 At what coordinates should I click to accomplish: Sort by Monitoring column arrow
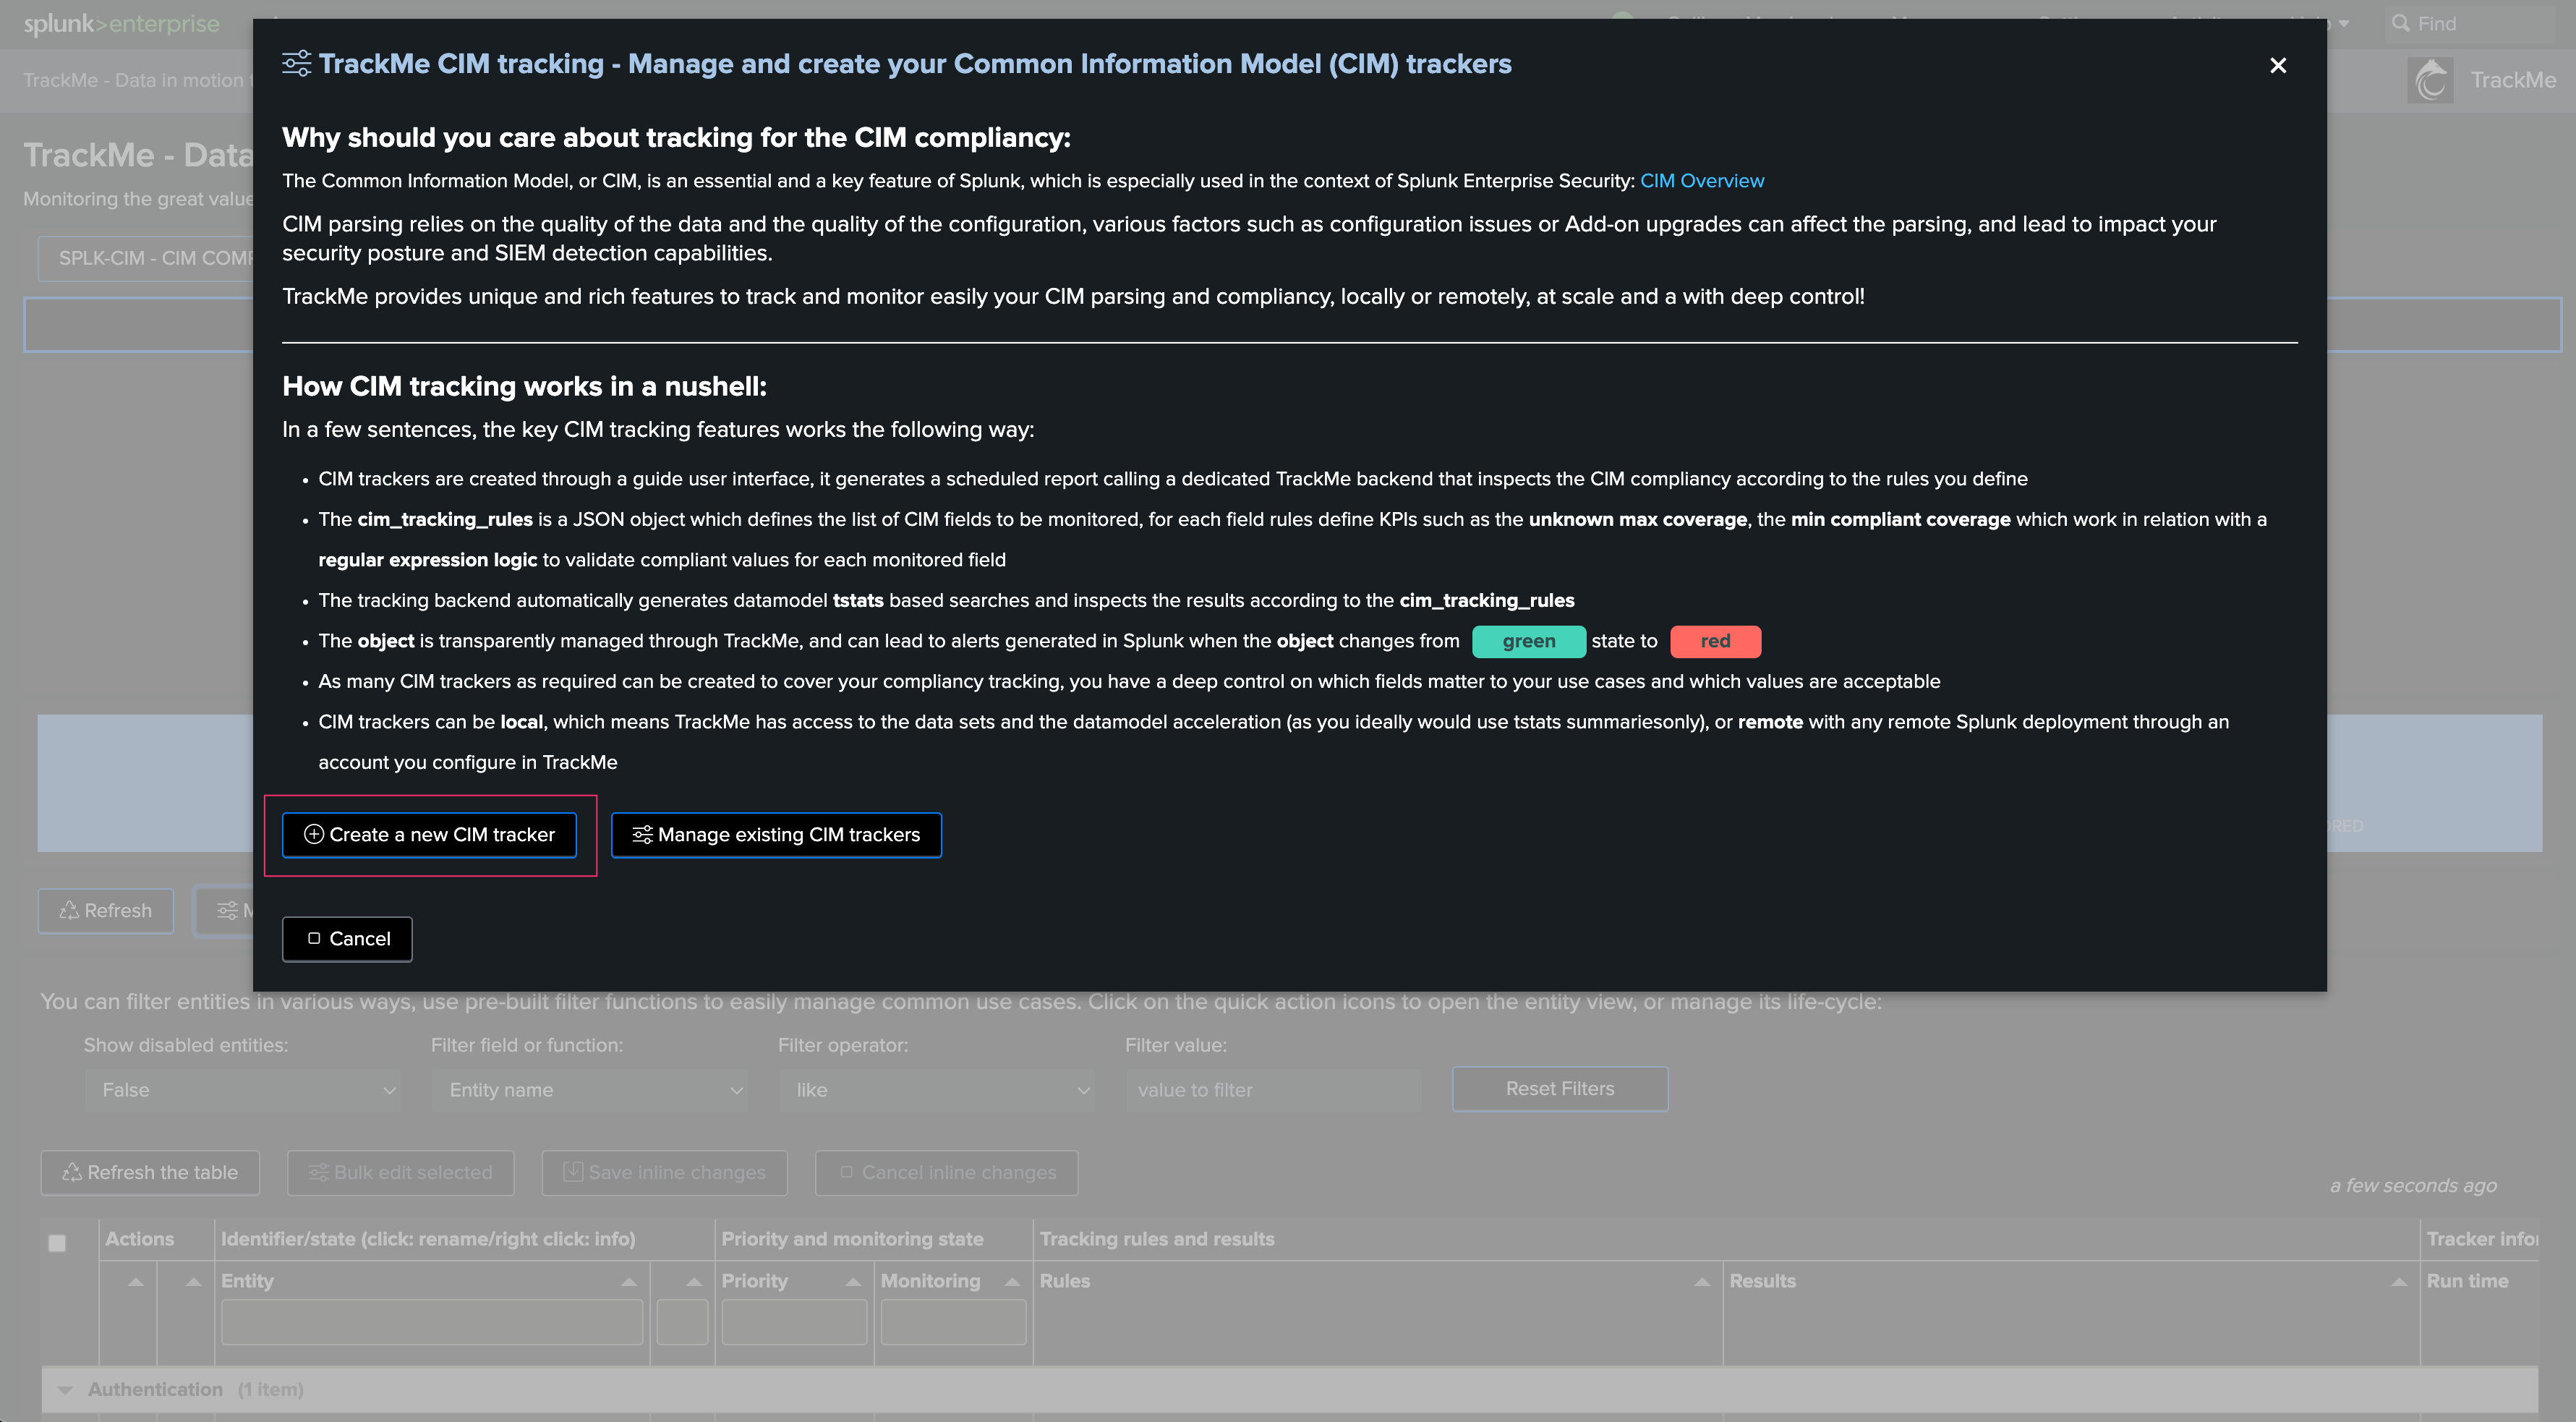1012,1281
